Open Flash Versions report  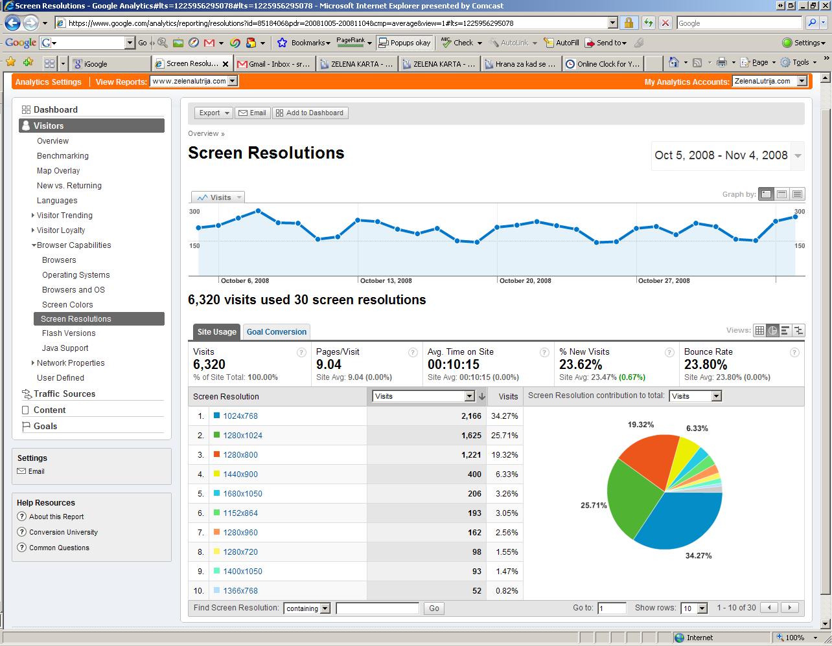pos(69,333)
